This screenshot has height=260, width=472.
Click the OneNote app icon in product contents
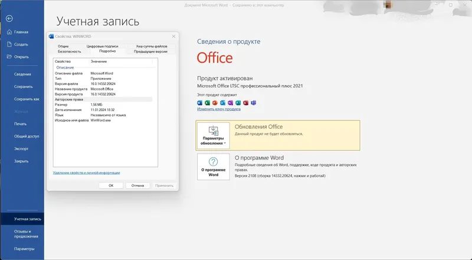click(x=230, y=103)
